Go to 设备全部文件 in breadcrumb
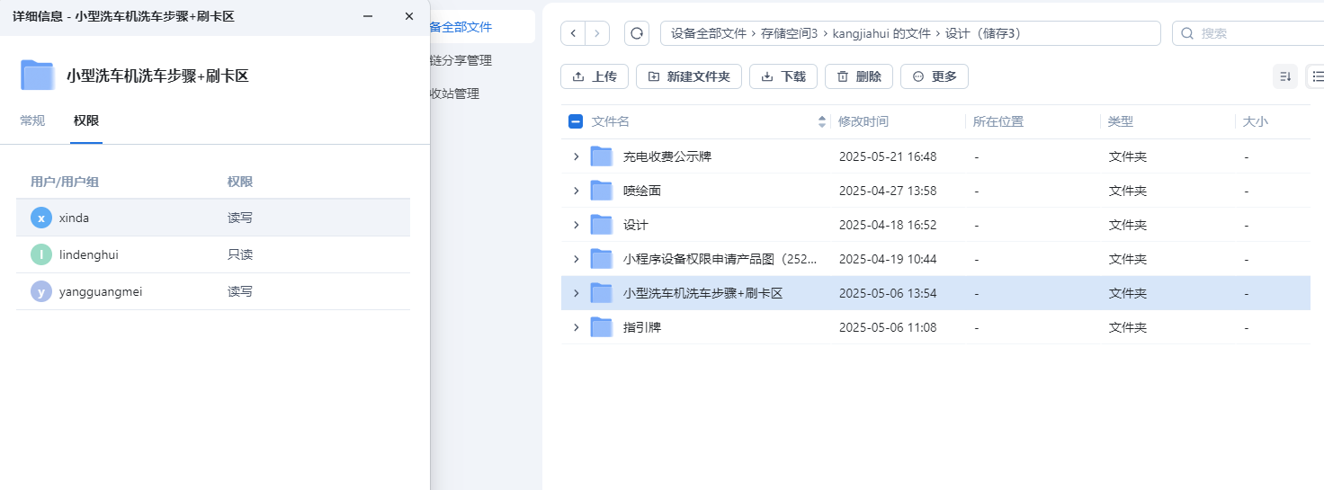This screenshot has width=1324, height=490. [x=709, y=33]
